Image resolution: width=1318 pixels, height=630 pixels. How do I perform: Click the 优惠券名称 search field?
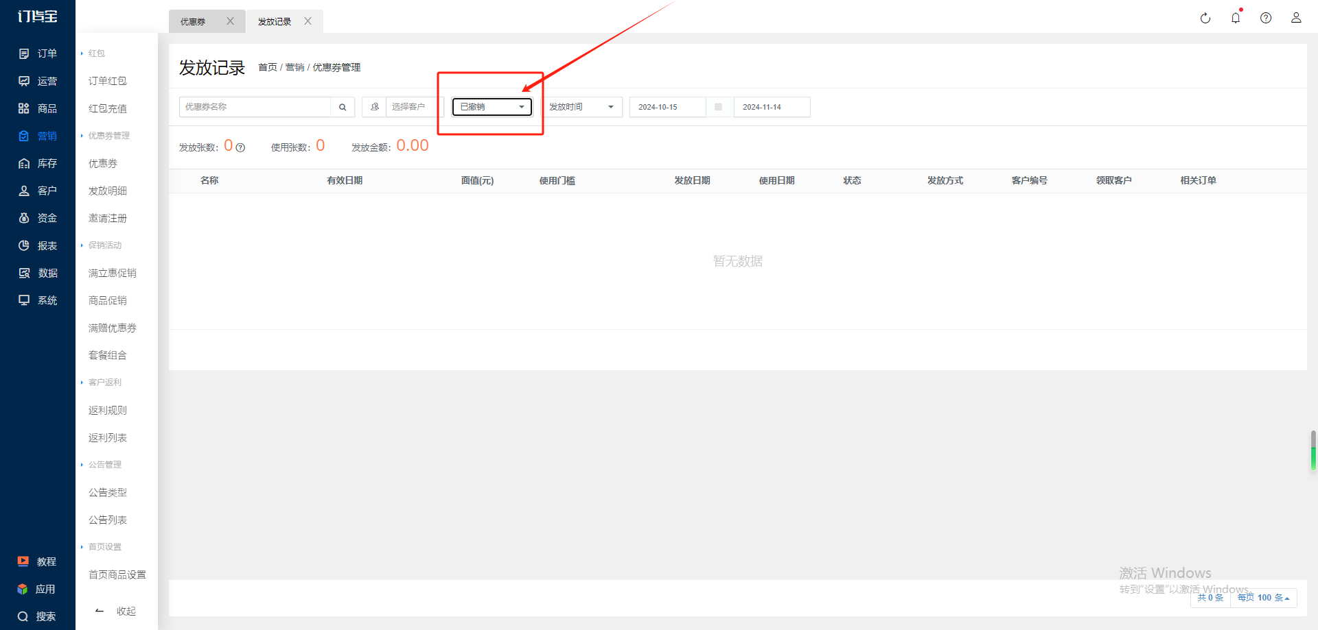[255, 107]
